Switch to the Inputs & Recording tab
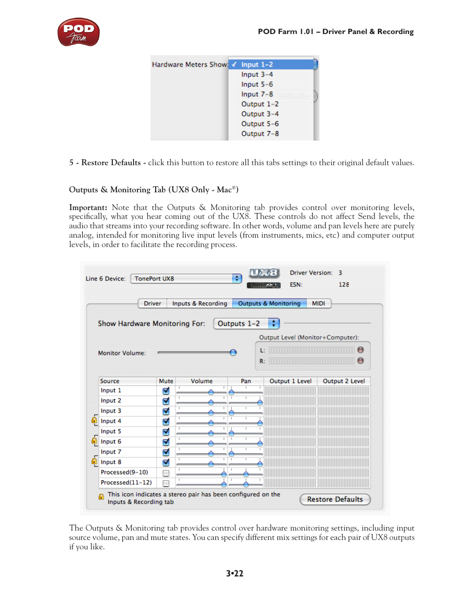470x609 pixels. click(x=200, y=303)
